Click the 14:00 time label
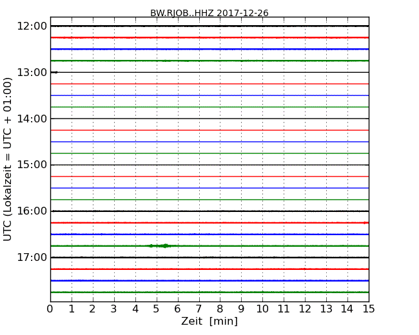The image size is (419, 335). (32, 119)
